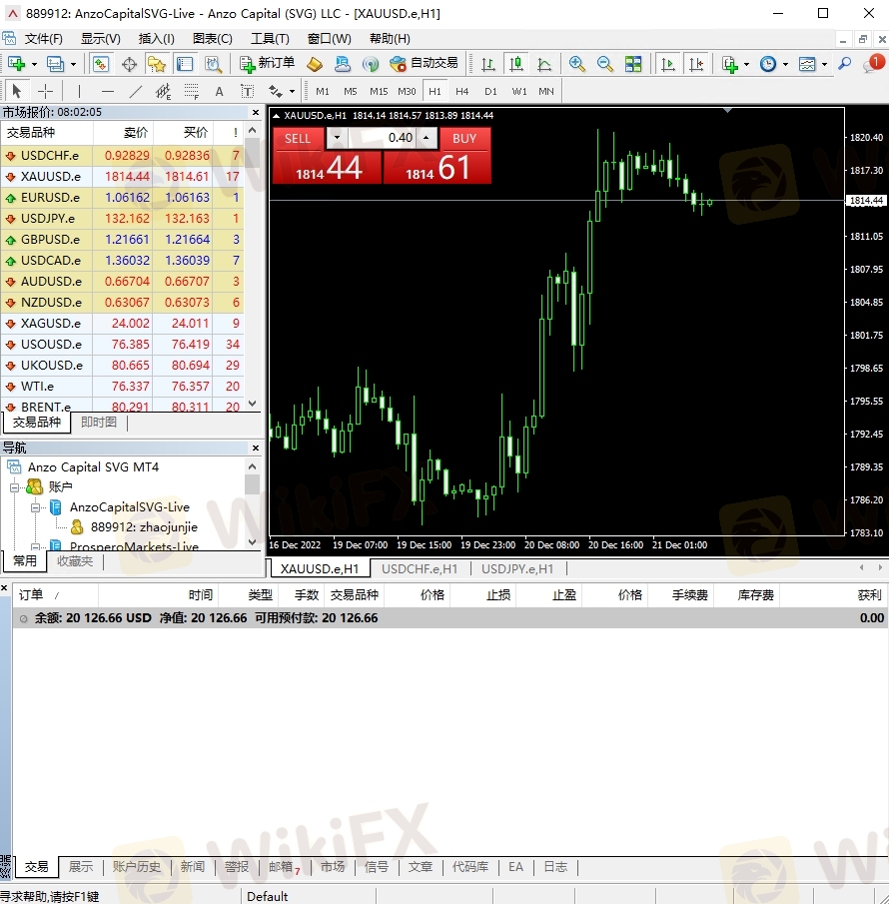Image resolution: width=889 pixels, height=904 pixels.
Task: Select the vertical line drawing tool
Action: [x=79, y=91]
